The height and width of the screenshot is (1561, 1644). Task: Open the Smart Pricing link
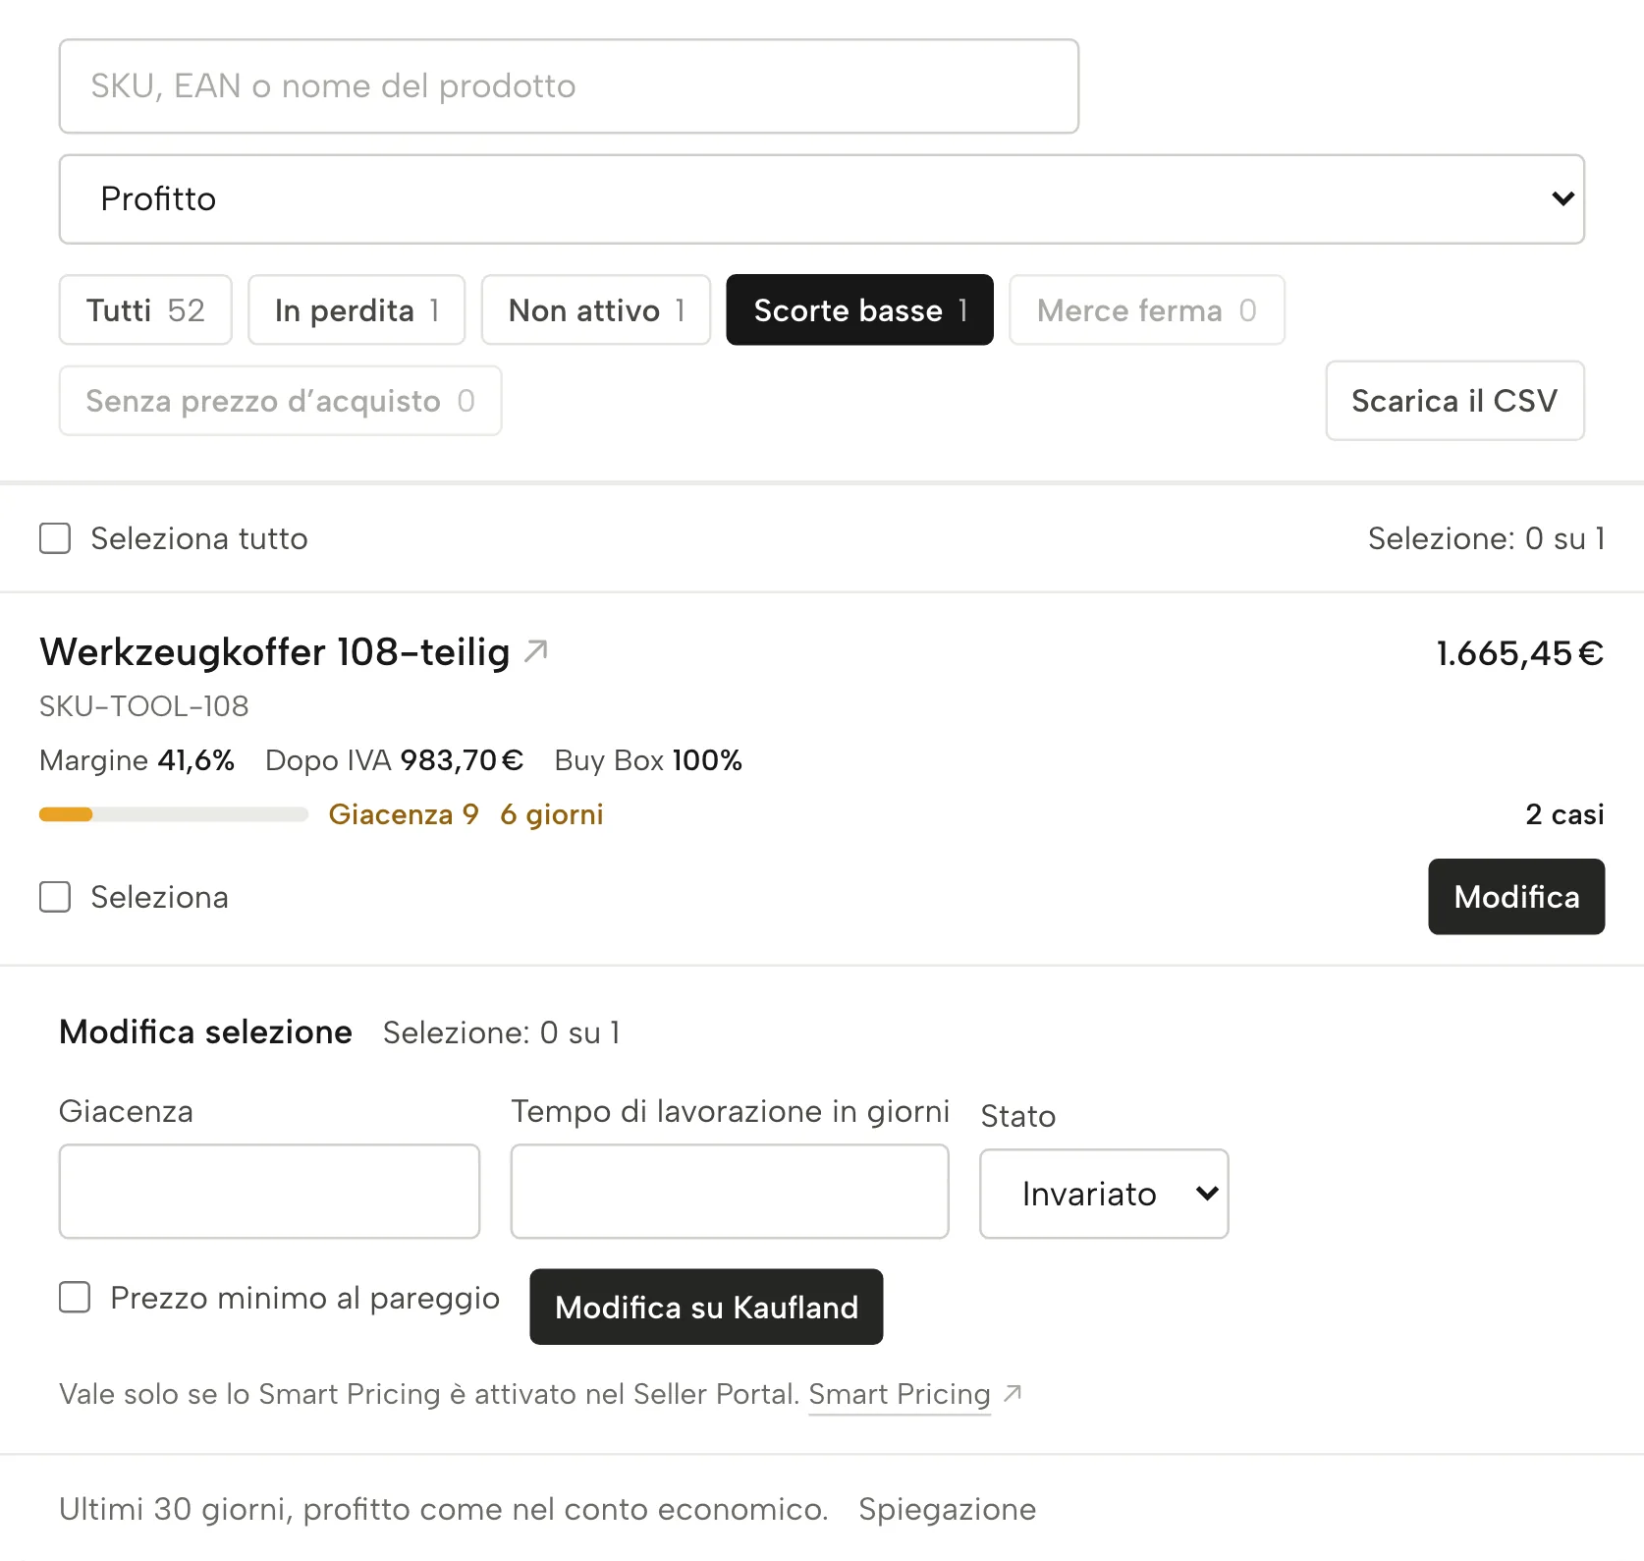coord(900,1394)
